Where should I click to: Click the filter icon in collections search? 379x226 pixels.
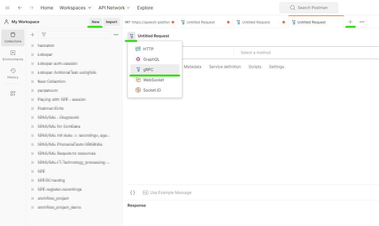(x=44, y=35)
